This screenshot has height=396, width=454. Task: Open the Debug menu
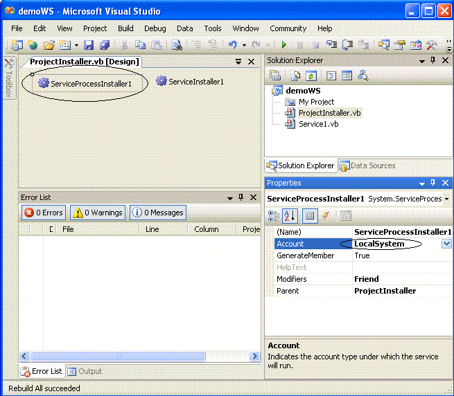pos(155,28)
